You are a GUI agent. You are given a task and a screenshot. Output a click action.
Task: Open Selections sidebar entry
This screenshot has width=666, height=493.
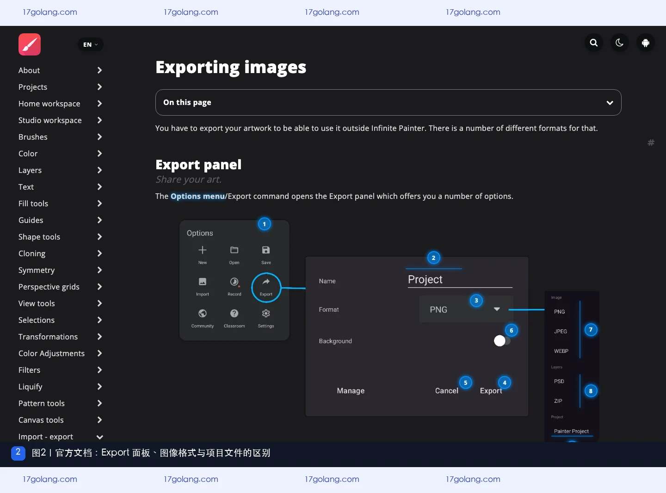click(x=37, y=320)
